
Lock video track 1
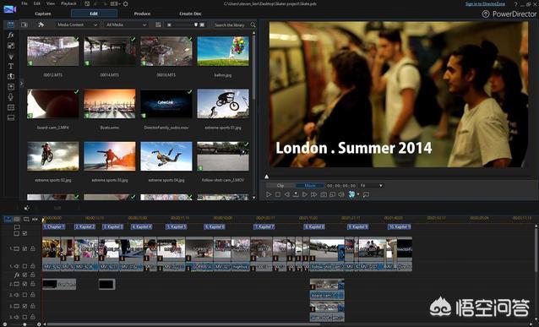pos(33,248)
